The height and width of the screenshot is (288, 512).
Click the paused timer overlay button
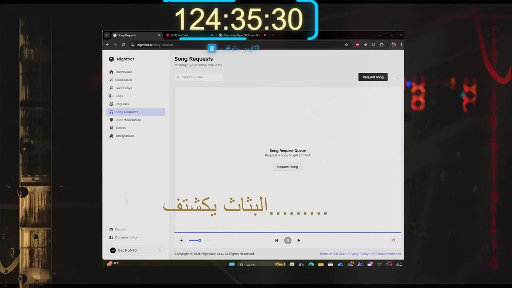pos(212,48)
